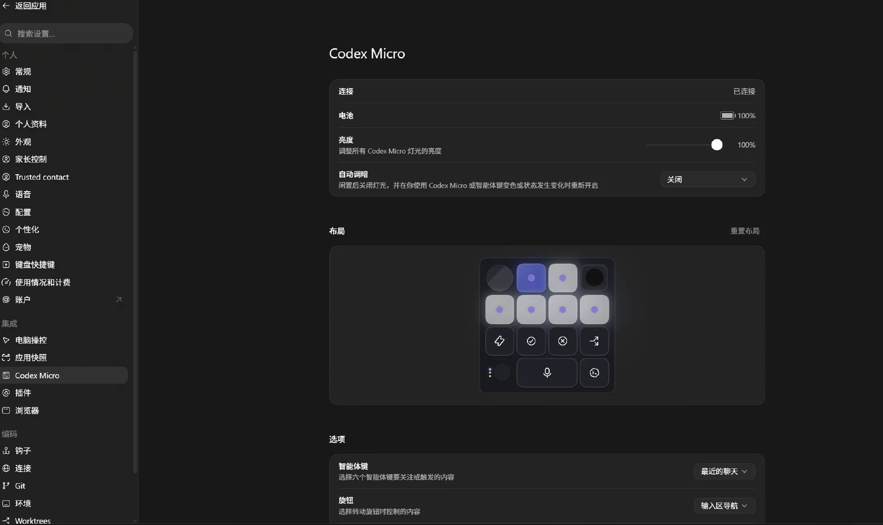Click the black round key in layout
Screen dimensions: 883x525
click(594, 278)
